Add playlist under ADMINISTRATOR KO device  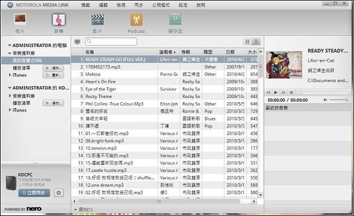53,103
